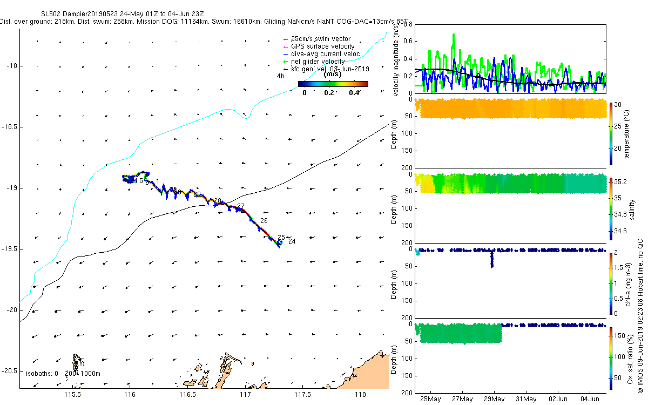Click the '-19.5' latitude tick label
The height and width of the screenshot is (405, 648).
click(x=10, y=249)
